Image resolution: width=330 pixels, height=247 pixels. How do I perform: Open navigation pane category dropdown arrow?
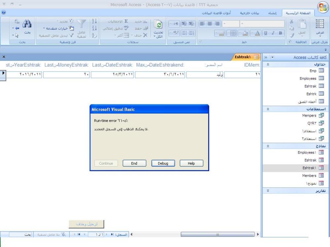point(272,57)
